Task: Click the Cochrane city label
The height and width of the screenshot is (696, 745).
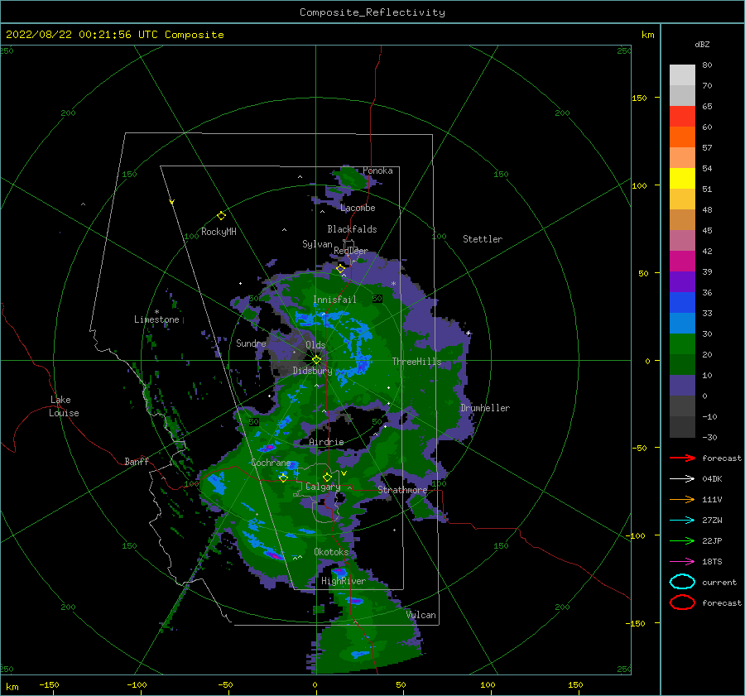Action: [x=271, y=463]
